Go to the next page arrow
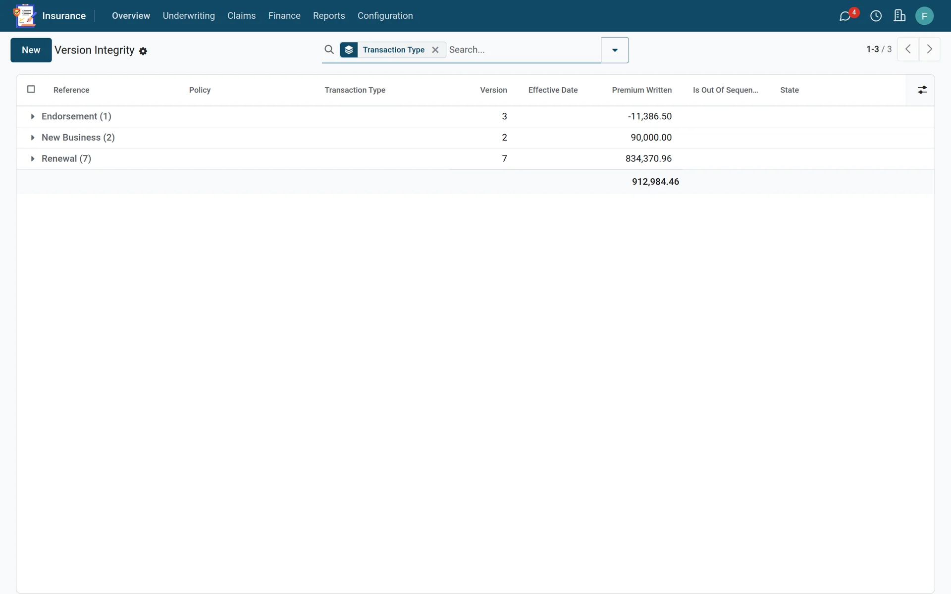 tap(930, 49)
